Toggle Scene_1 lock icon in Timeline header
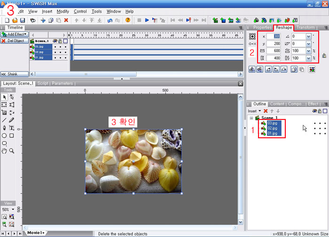This screenshot has width=329, height=237. (x=60, y=41)
